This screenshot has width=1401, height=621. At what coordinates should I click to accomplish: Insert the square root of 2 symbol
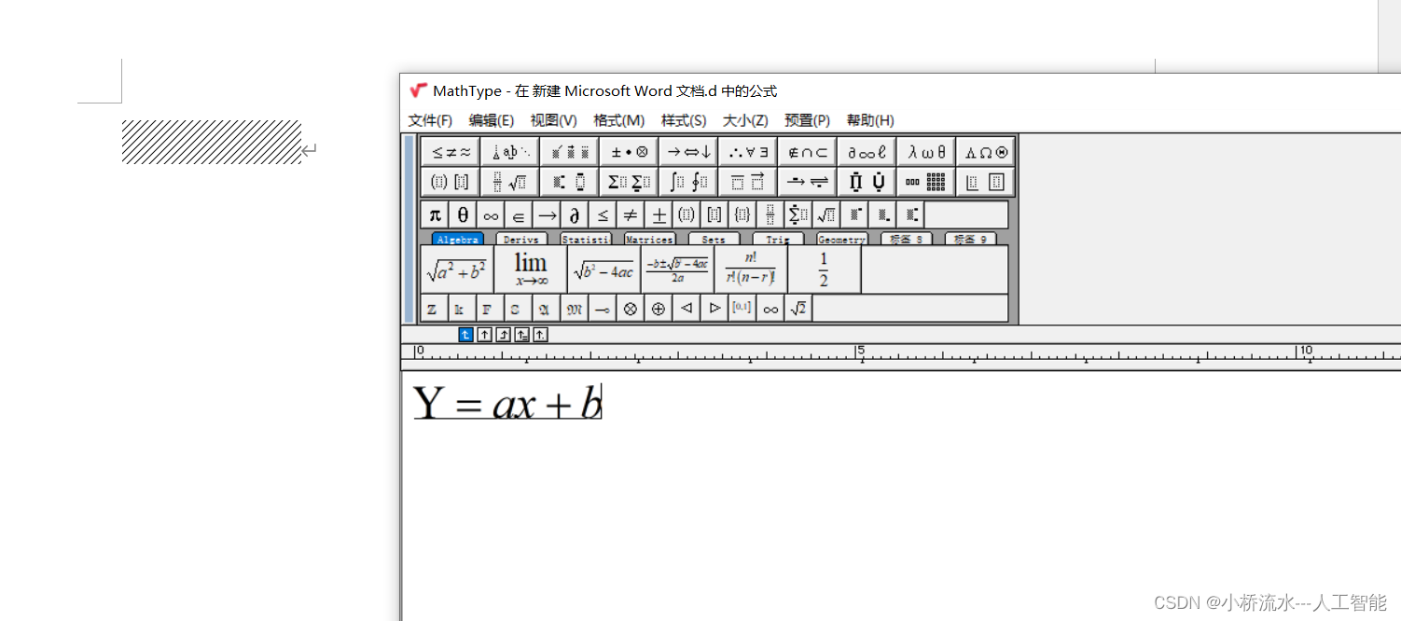[798, 309]
